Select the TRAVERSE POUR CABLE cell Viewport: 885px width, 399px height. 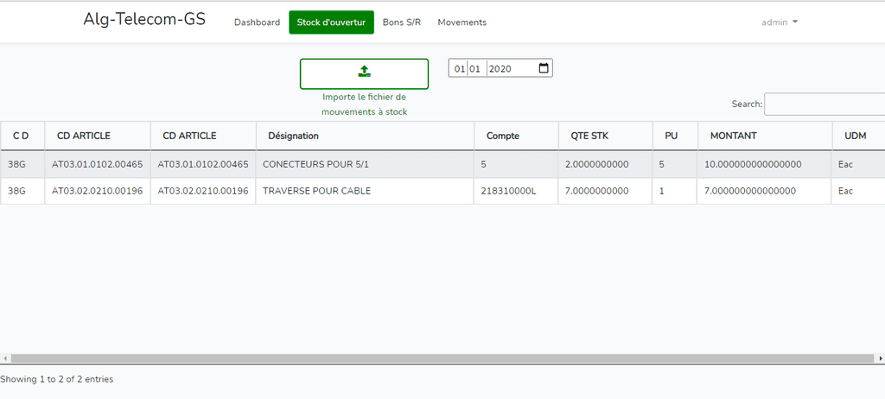click(x=366, y=191)
